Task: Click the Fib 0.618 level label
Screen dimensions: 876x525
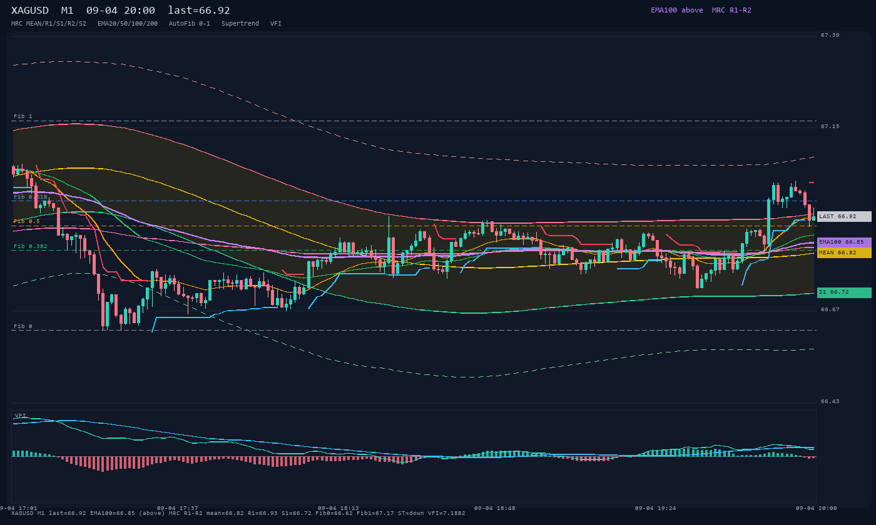Action: (x=31, y=197)
